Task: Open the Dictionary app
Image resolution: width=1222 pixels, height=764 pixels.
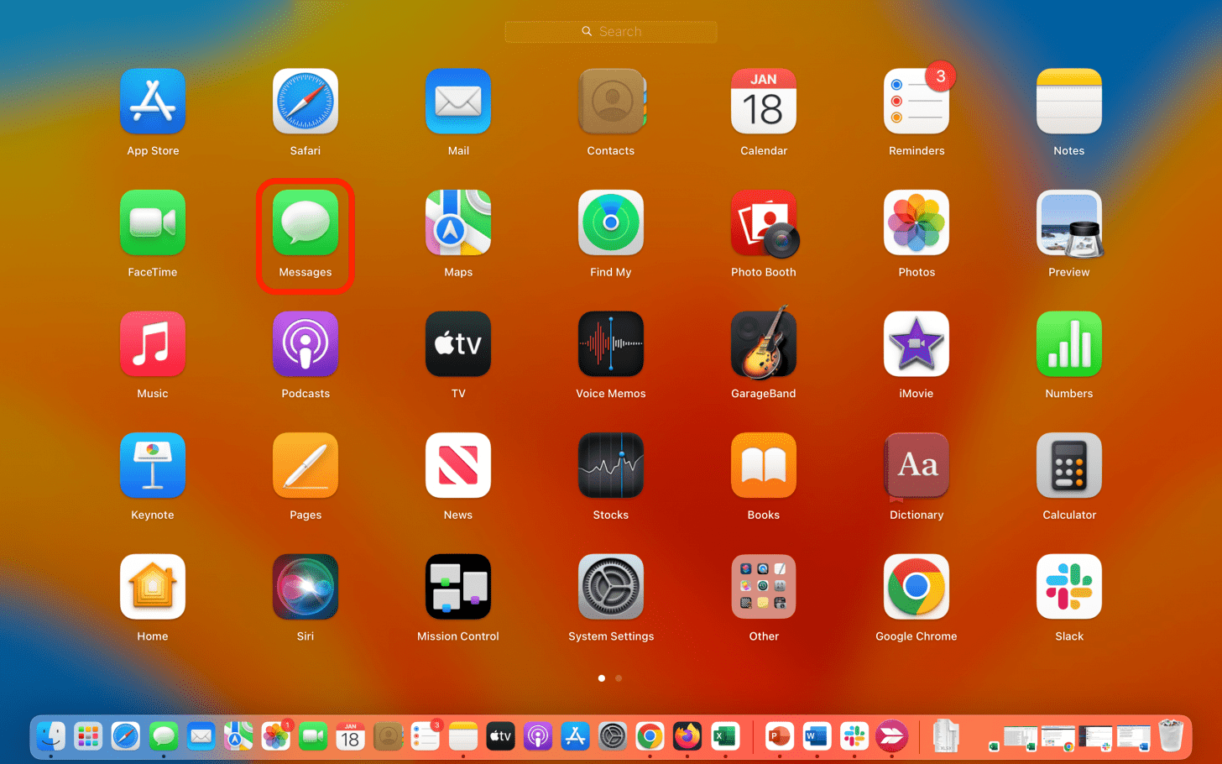Action: tap(916, 466)
